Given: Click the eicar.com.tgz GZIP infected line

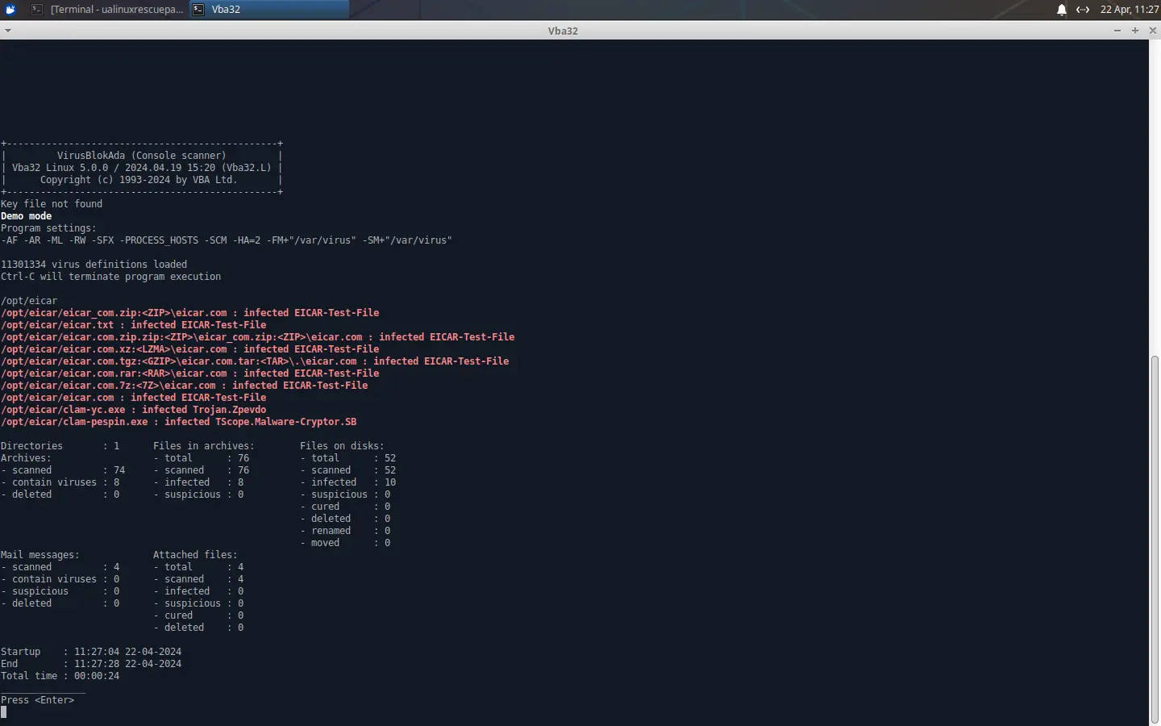Looking at the screenshot, I should (x=255, y=361).
